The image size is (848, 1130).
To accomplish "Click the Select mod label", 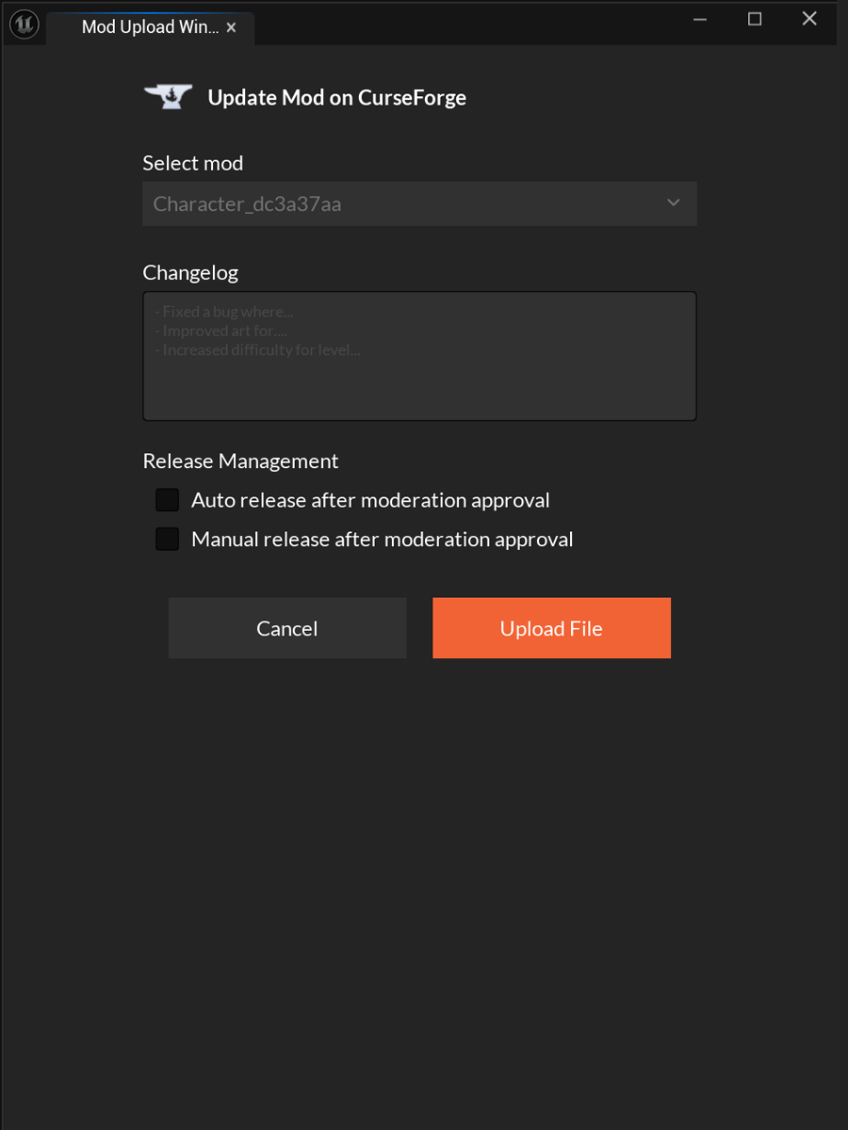I will click(x=192, y=163).
